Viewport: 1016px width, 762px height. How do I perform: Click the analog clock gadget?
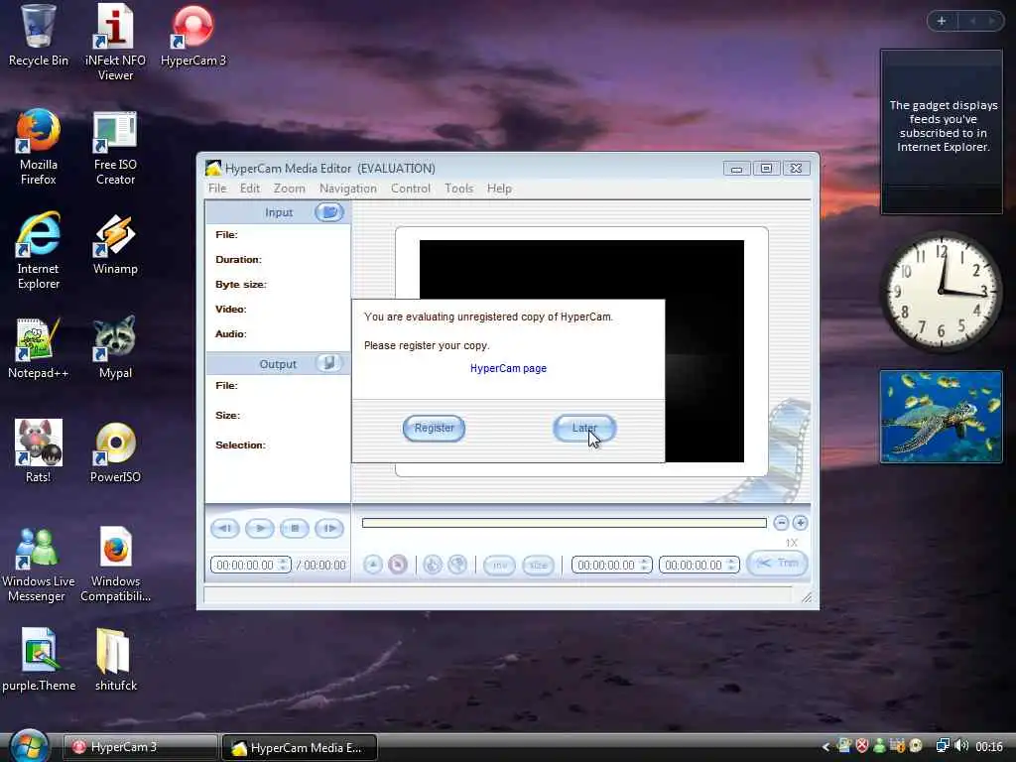[x=942, y=291]
